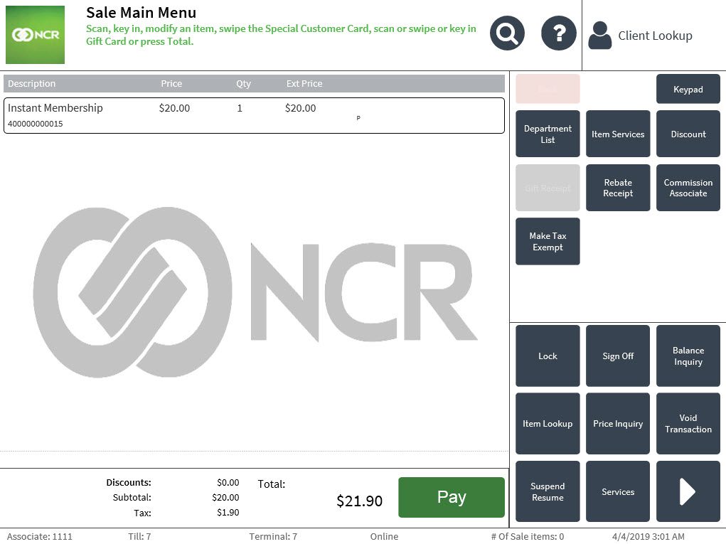Select the Instant Membership item row
Image resolution: width=726 pixels, height=544 pixels.
(x=254, y=115)
